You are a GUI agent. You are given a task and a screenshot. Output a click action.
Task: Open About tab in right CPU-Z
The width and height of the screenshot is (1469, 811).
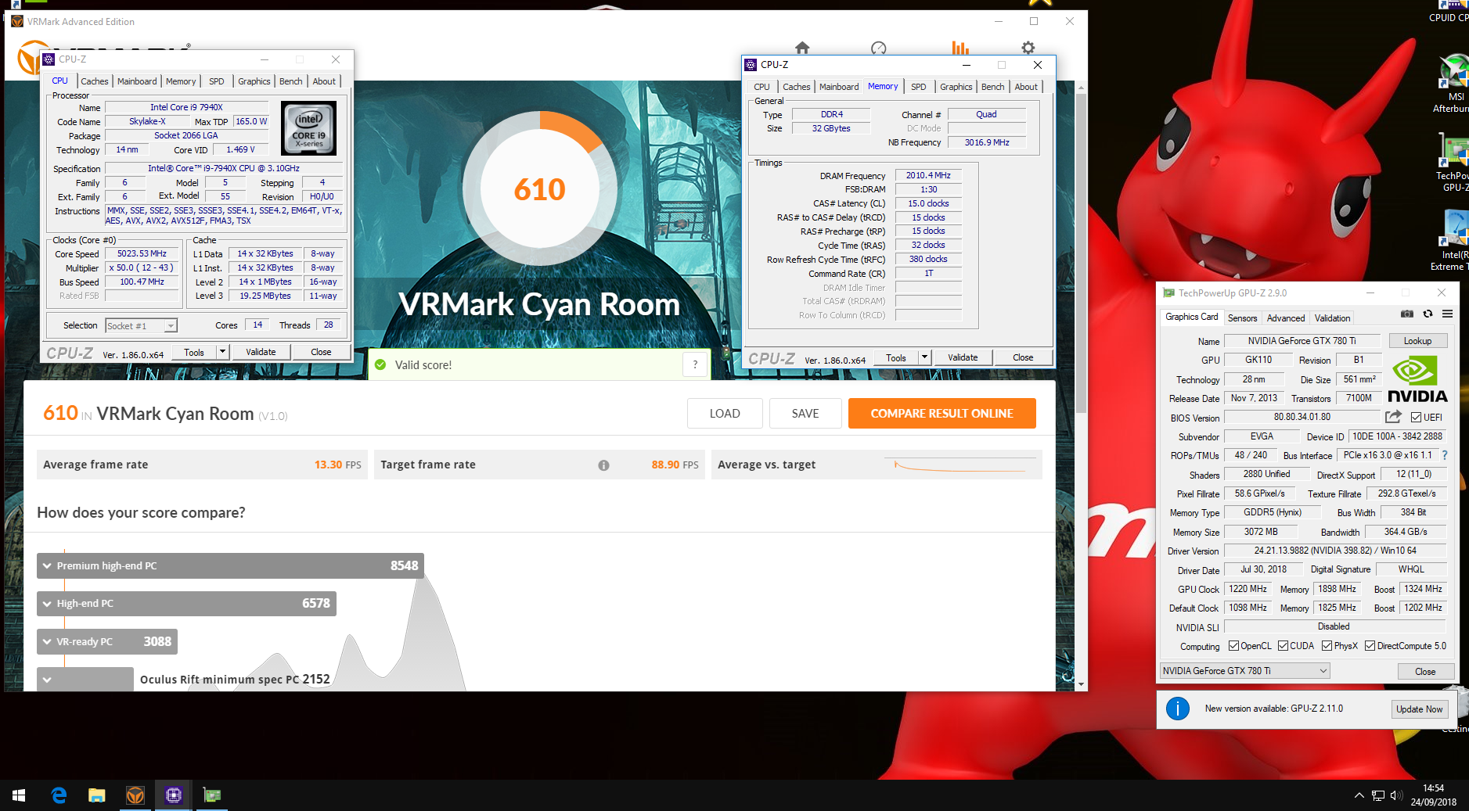point(1026,87)
